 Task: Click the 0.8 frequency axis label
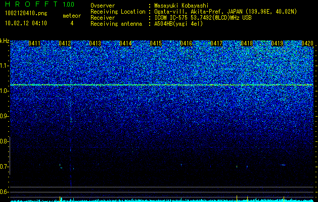click(x=4, y=141)
